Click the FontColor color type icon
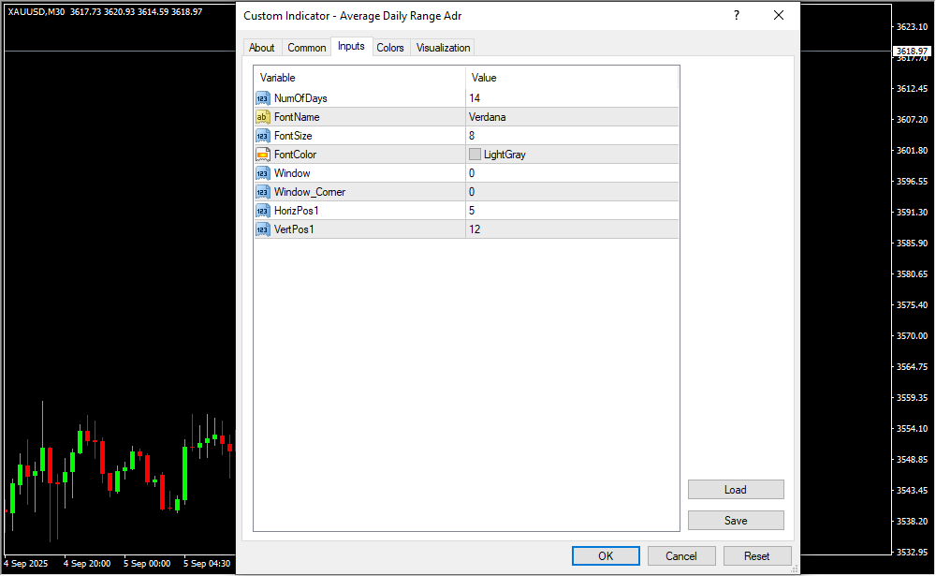Viewport: 936px width, 576px height. [x=262, y=155]
